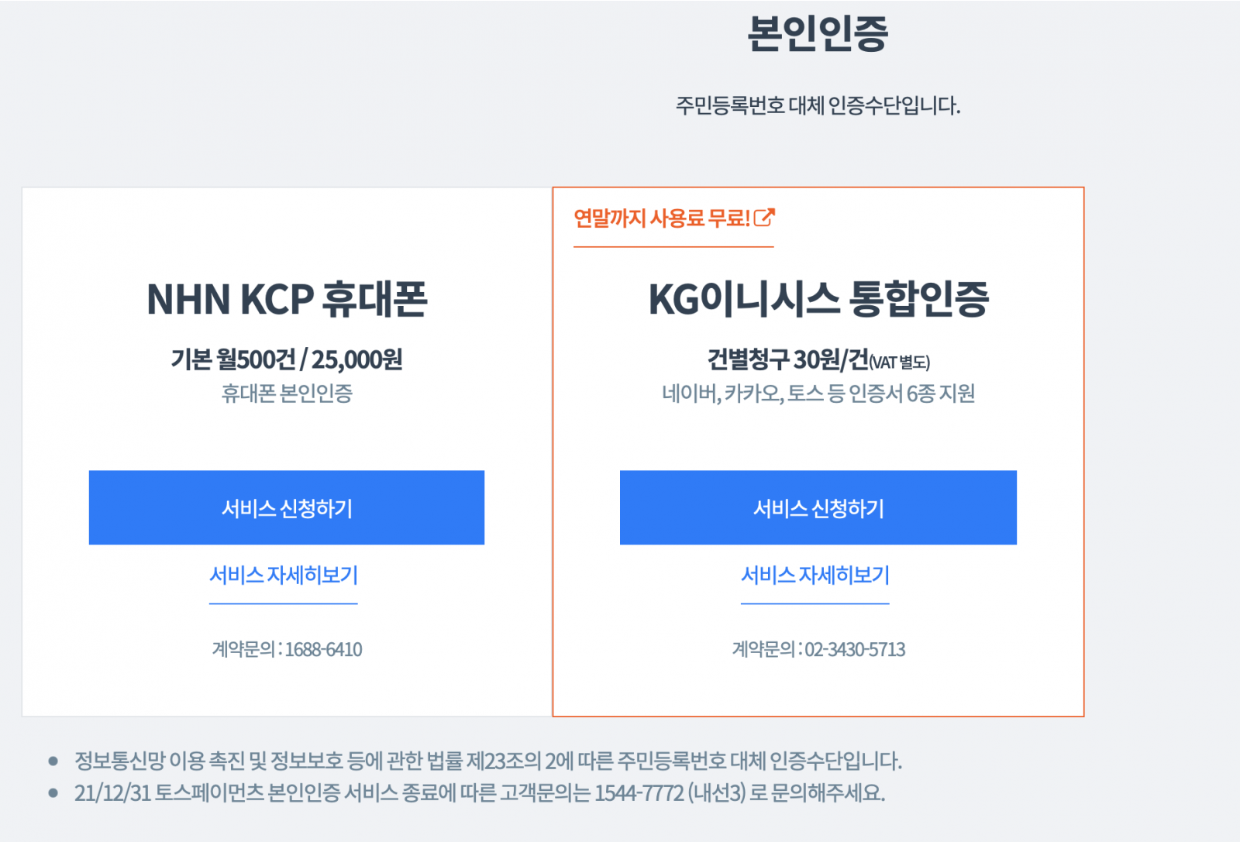This screenshot has width=1240, height=842.
Task: Click the 휴대폰 본인인증 description text
Action: point(287,394)
